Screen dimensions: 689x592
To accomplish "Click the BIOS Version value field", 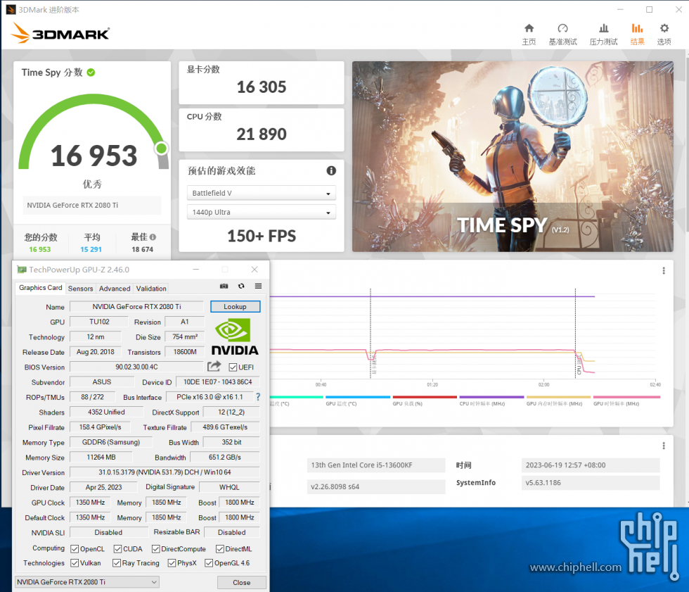I will (136, 367).
